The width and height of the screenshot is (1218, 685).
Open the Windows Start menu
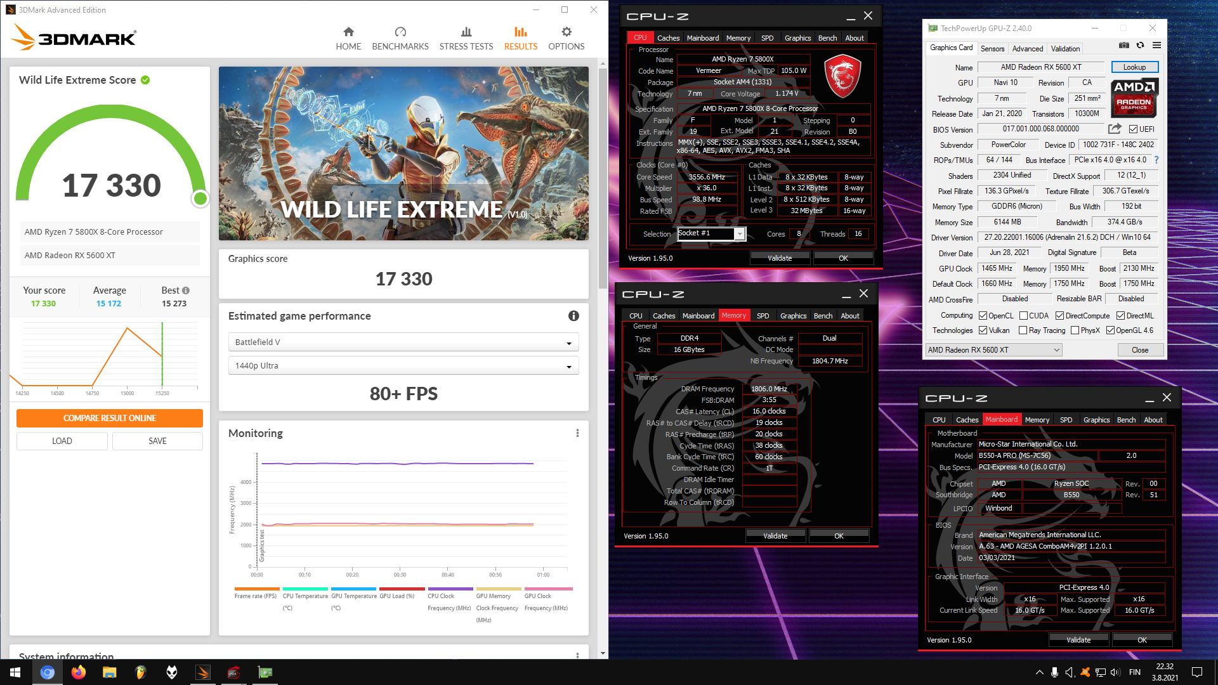point(15,672)
